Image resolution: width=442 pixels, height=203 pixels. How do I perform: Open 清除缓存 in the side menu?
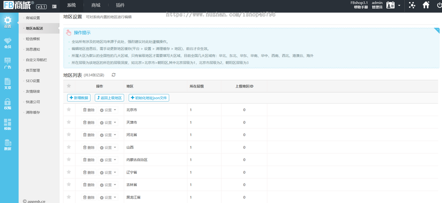33,112
